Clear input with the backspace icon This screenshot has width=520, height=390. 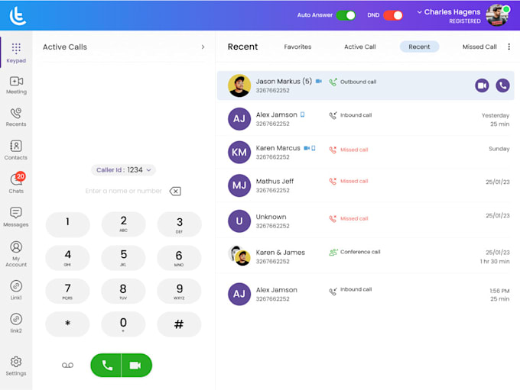point(175,191)
